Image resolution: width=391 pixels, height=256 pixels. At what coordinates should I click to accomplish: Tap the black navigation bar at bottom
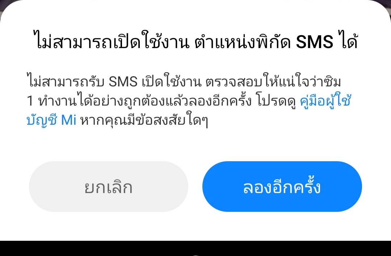pos(195,248)
